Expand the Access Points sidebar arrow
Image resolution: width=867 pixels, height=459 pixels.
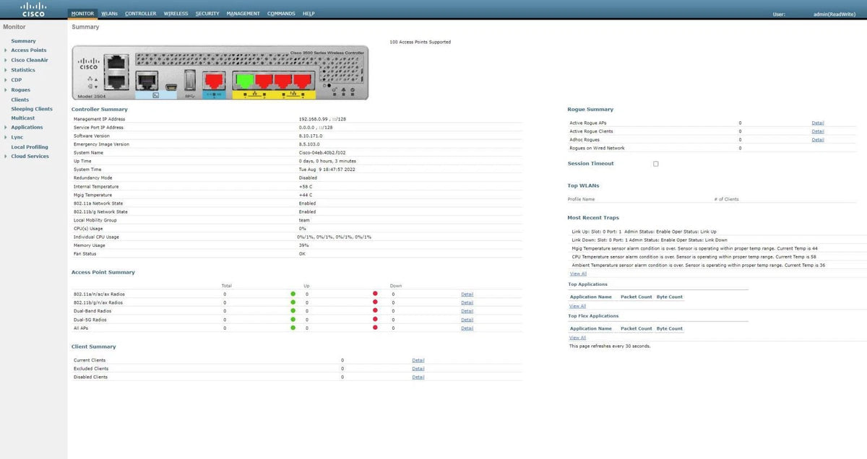coord(6,51)
